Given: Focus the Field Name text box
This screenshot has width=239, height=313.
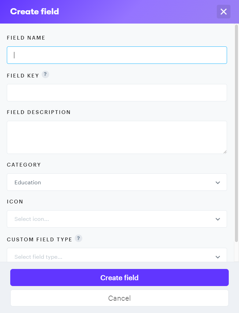Looking at the screenshot, I should tap(117, 55).
